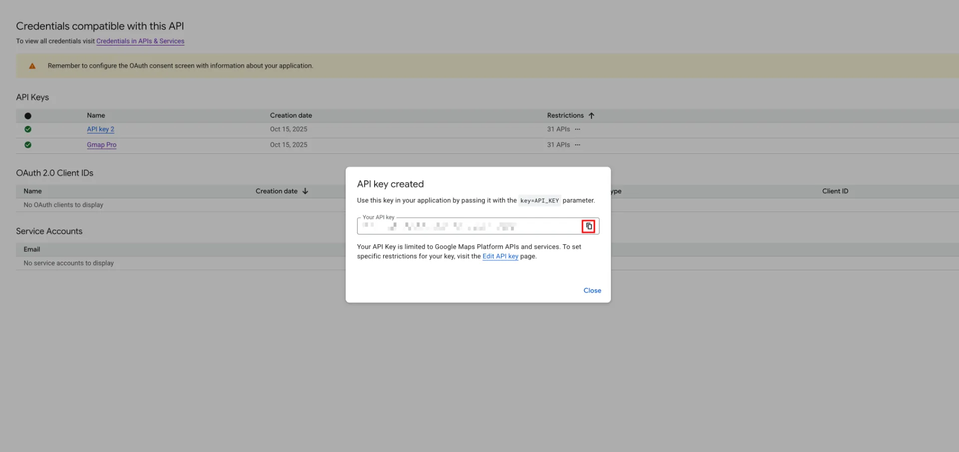Viewport: 959px width, 452px height.
Task: Open the Gmap Pro API key
Action: click(x=101, y=145)
